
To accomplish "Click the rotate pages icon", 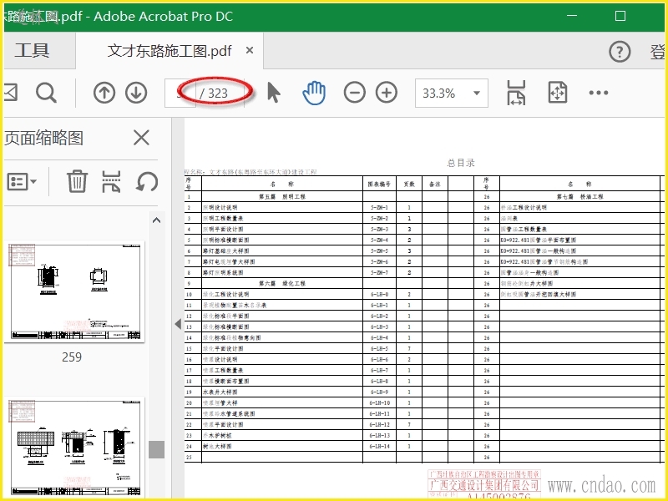I will pyautogui.click(x=147, y=181).
